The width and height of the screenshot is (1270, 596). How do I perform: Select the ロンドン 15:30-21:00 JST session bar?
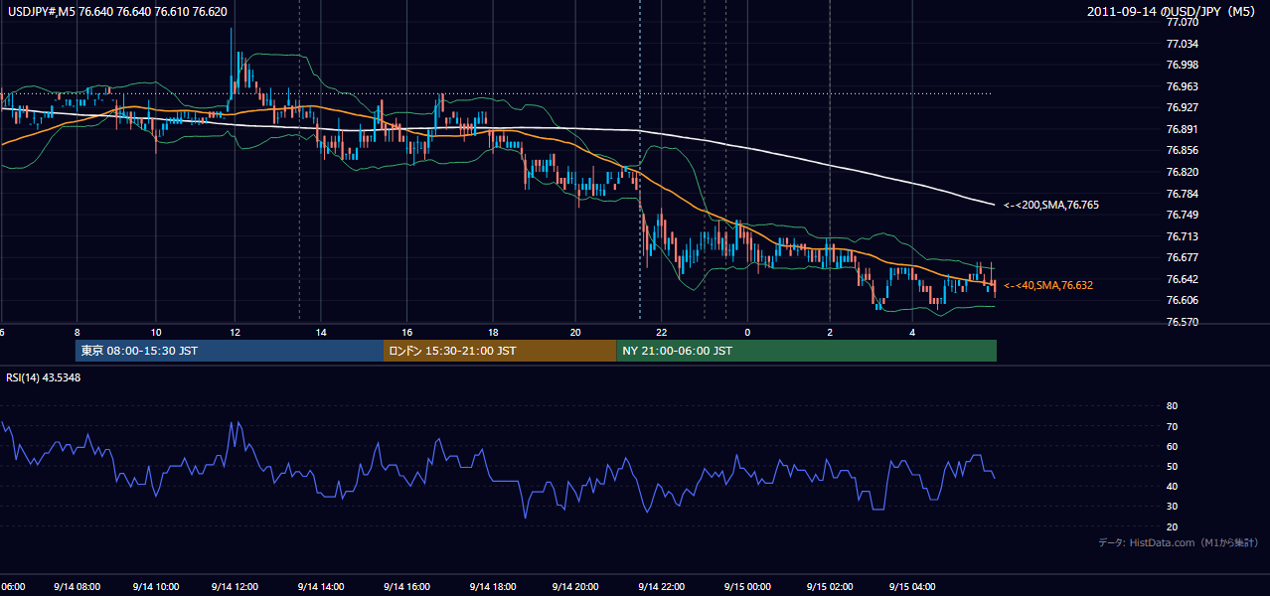tap(500, 351)
